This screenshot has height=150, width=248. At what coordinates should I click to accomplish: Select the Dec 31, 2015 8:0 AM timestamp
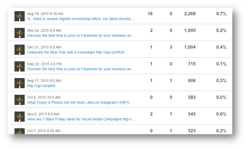[x=44, y=47]
